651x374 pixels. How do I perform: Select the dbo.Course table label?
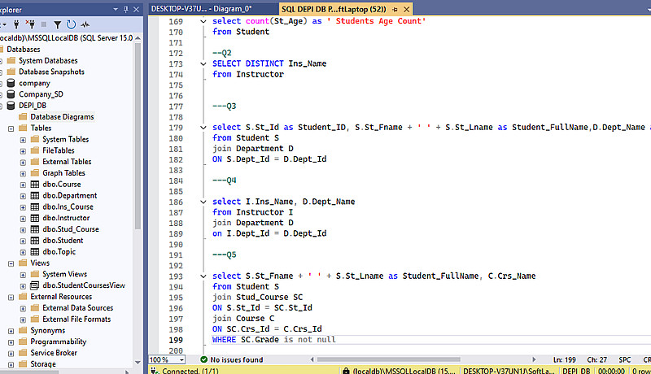62,184
